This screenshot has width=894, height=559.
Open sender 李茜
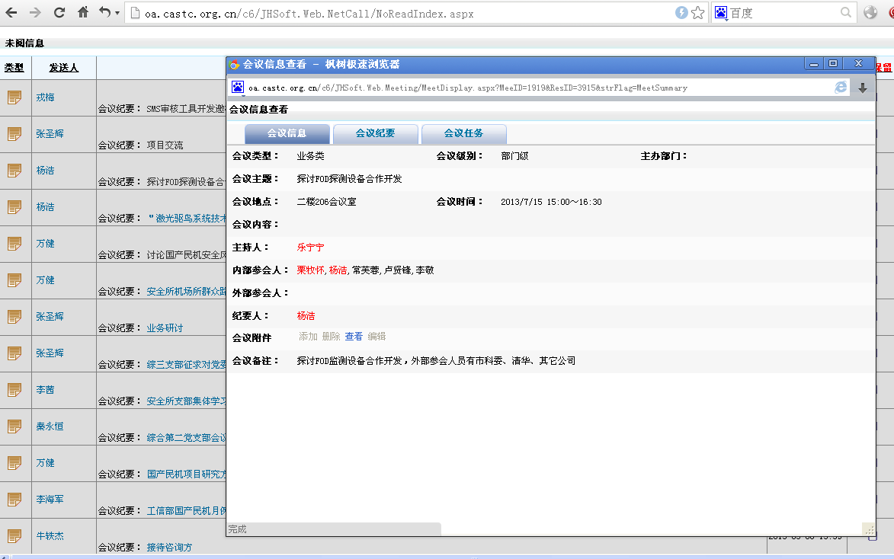point(45,390)
